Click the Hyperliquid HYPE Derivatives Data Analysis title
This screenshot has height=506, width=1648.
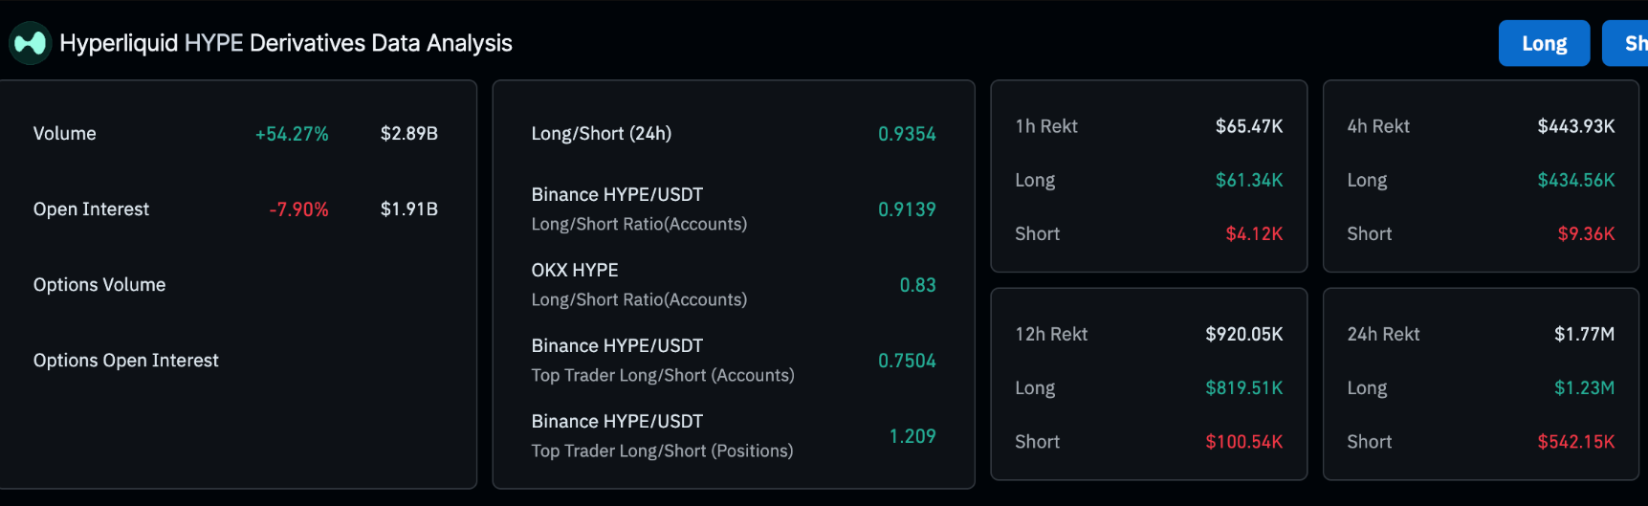(285, 43)
